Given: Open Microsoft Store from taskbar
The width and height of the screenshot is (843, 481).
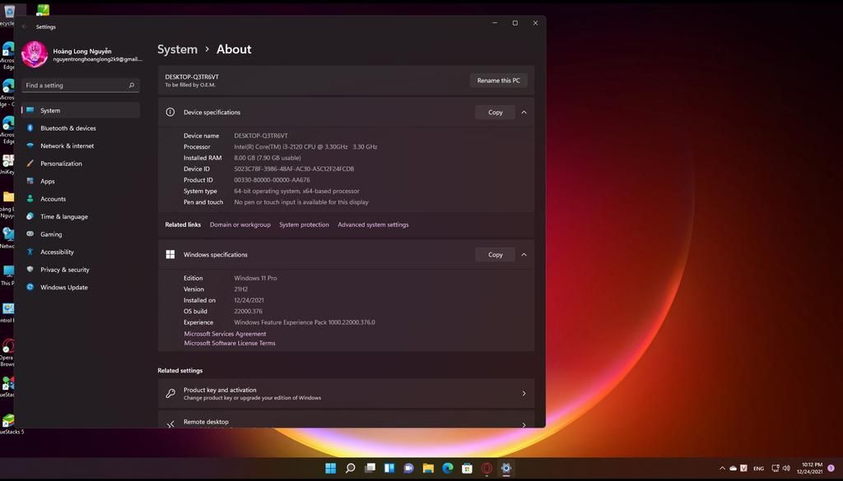Looking at the screenshot, I should click(x=468, y=468).
